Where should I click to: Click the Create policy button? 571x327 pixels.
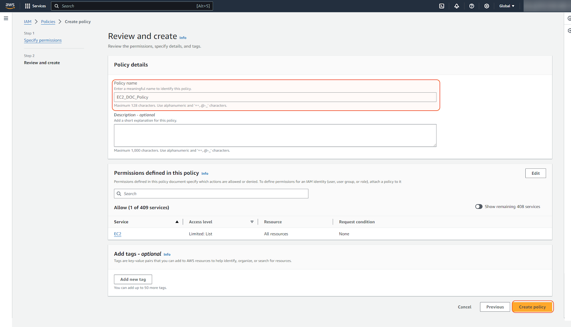click(532, 307)
